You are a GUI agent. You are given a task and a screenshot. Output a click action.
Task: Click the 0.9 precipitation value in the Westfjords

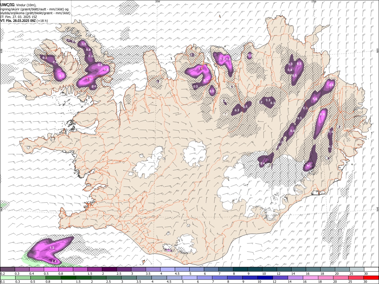(x=106, y=70)
